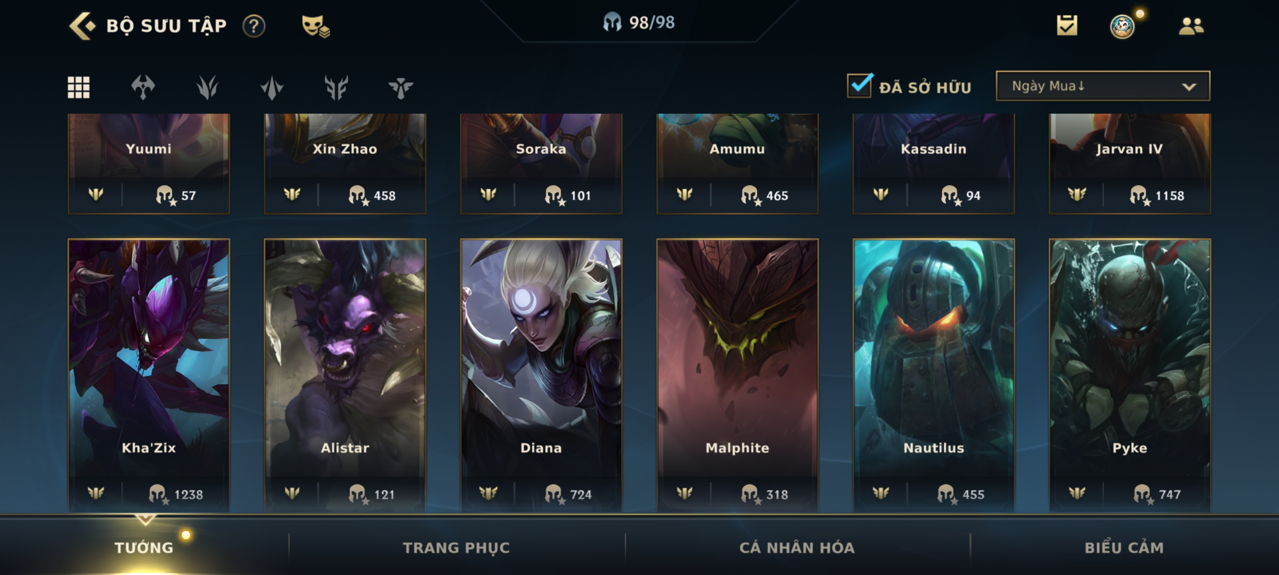Filter by the last role emblem icon
This screenshot has height=575, width=1279.
click(x=400, y=87)
